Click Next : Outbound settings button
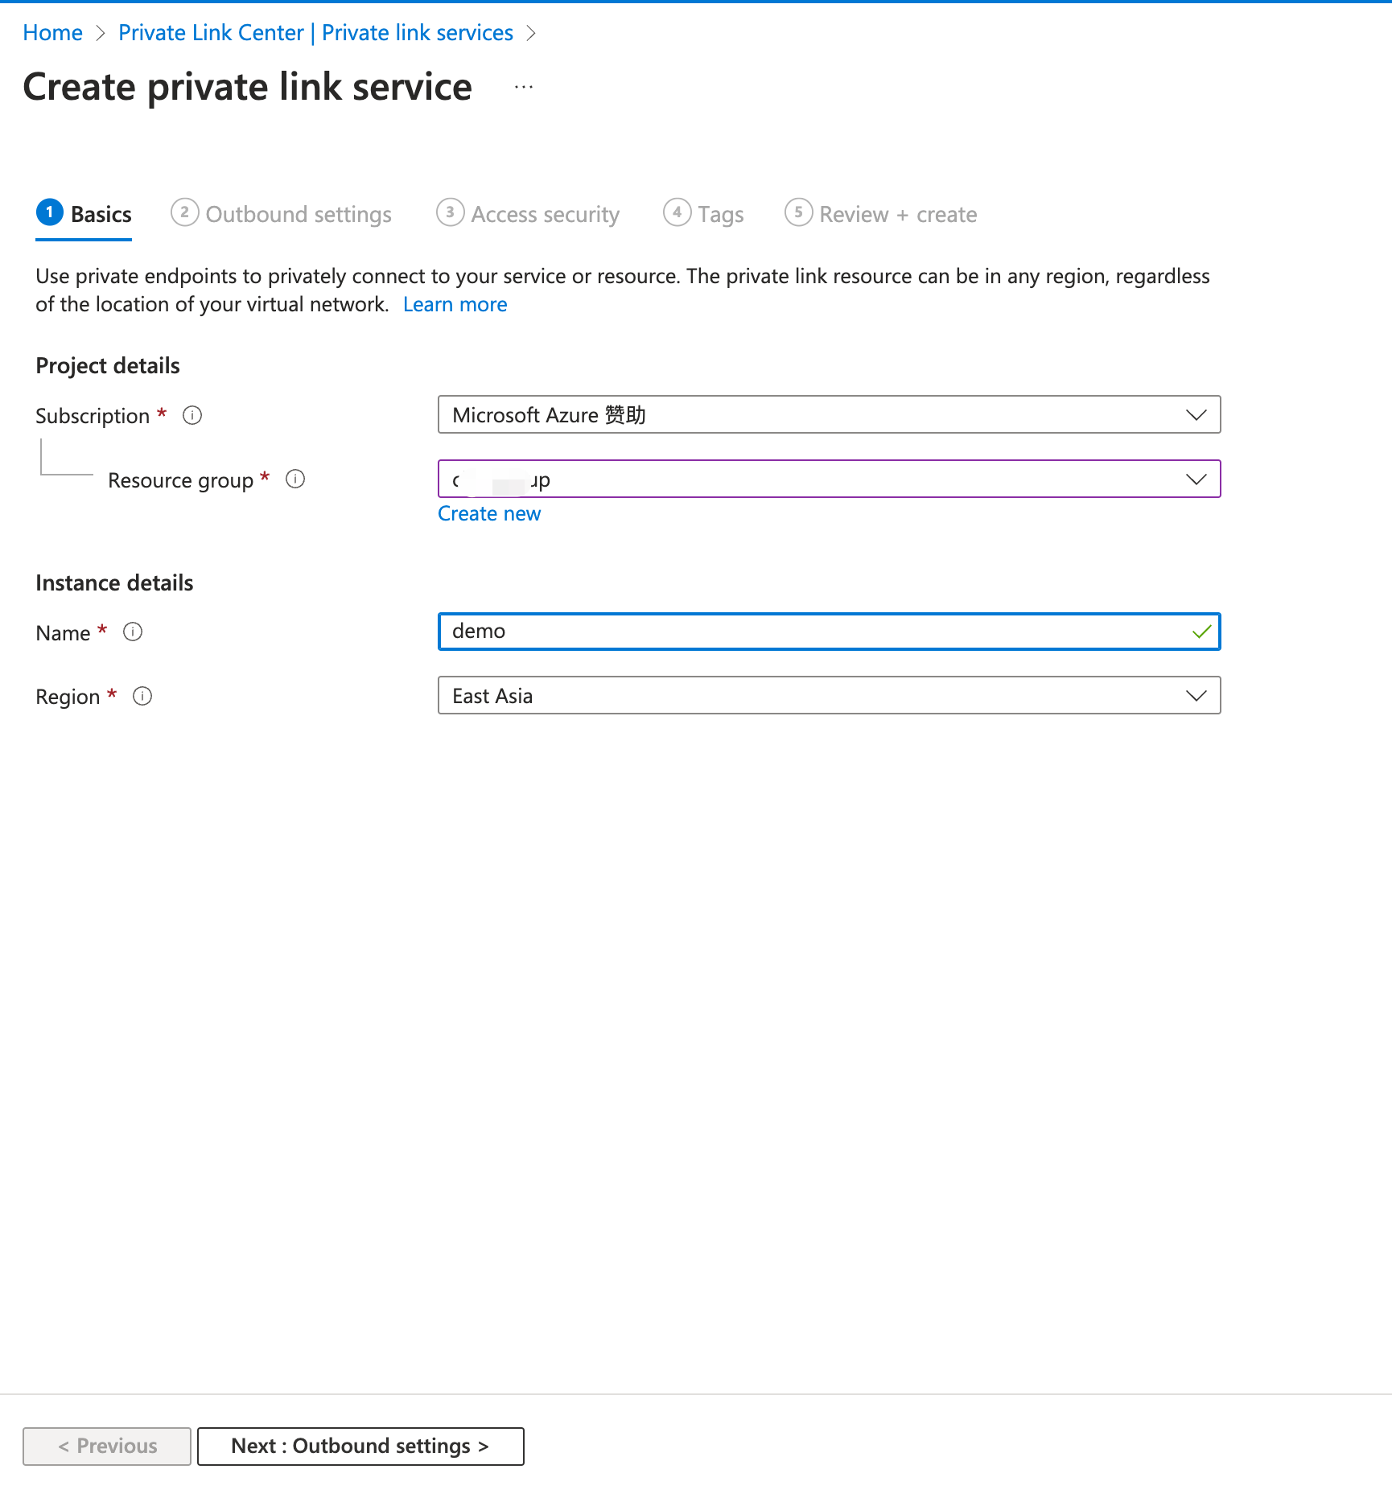The height and width of the screenshot is (1498, 1392). tap(360, 1446)
